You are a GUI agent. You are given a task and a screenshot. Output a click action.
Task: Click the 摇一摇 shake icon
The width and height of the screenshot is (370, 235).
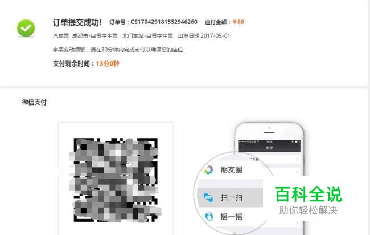coord(208,216)
